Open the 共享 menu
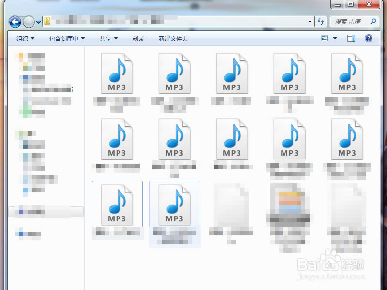This screenshot has height=290, width=387. coord(108,39)
